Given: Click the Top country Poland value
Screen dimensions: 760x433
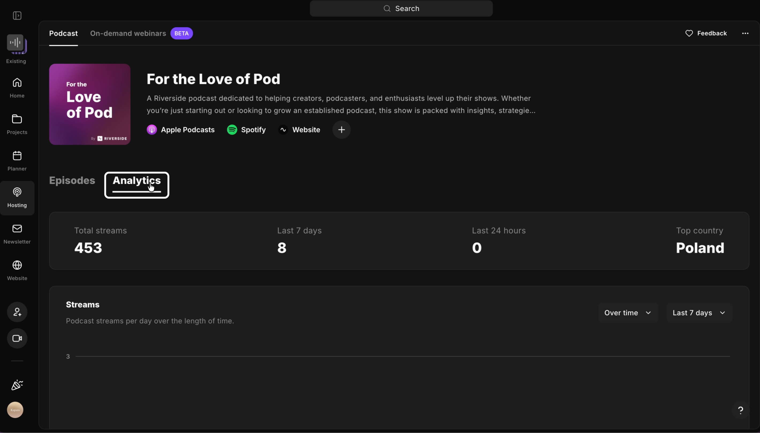Looking at the screenshot, I should [x=700, y=248].
